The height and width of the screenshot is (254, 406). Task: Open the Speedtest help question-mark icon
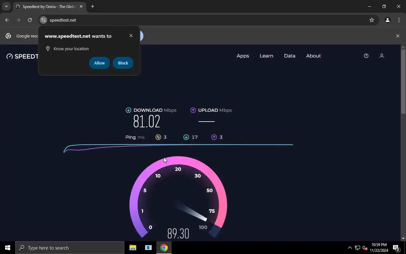click(x=366, y=56)
